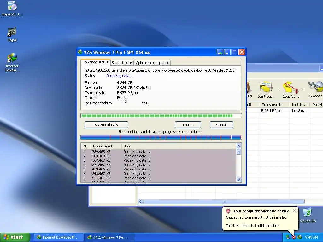This screenshot has width=323, height=242.
Task: Click the security shield icon in system tray
Action: tap(294, 238)
